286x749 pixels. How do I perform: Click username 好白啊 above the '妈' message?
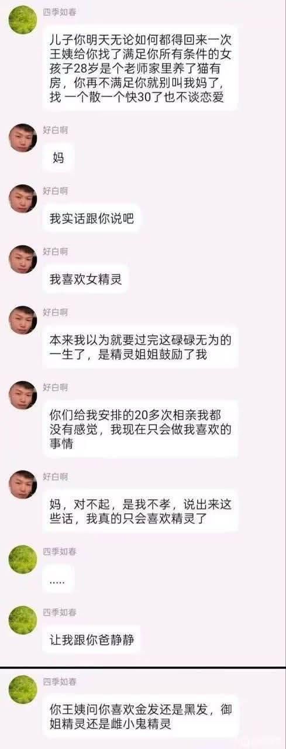pyautogui.click(x=56, y=129)
